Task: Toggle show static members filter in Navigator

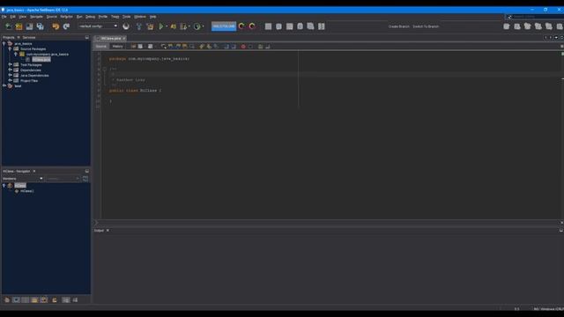Action: click(x=26, y=299)
